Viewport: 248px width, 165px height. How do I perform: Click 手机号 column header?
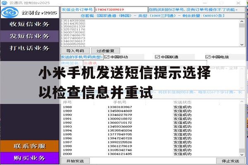[120, 102]
